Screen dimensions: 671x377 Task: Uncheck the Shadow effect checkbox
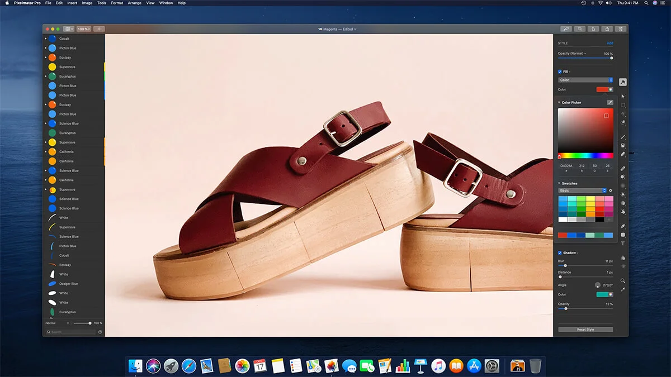tap(559, 252)
